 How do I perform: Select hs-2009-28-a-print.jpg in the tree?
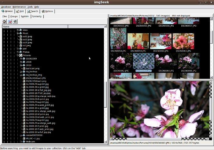[37, 84]
